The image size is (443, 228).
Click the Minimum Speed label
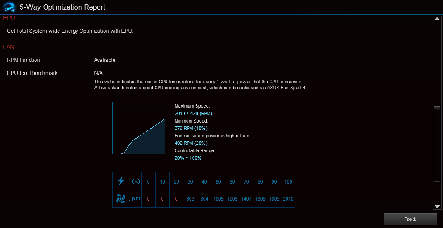[191, 121]
